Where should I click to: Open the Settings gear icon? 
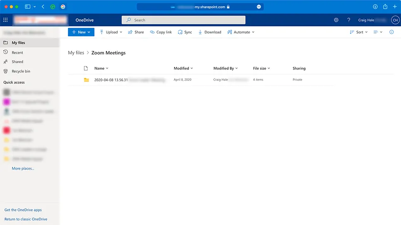click(336, 20)
